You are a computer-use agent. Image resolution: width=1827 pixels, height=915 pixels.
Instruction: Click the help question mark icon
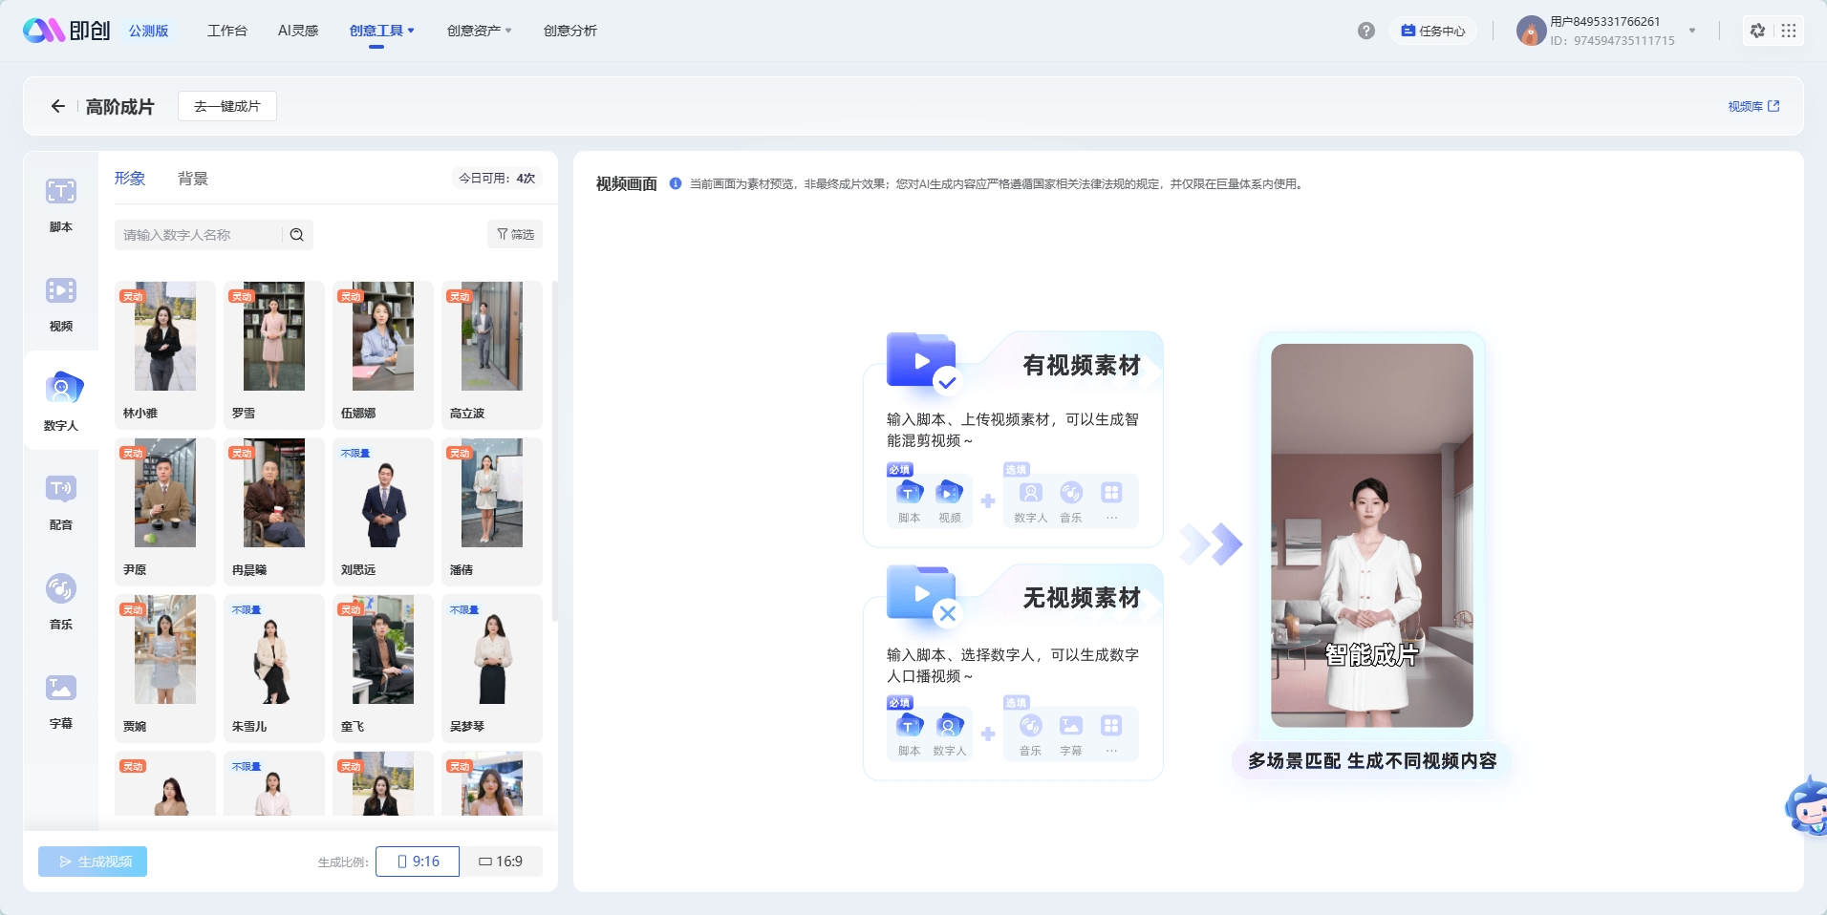point(1365,31)
